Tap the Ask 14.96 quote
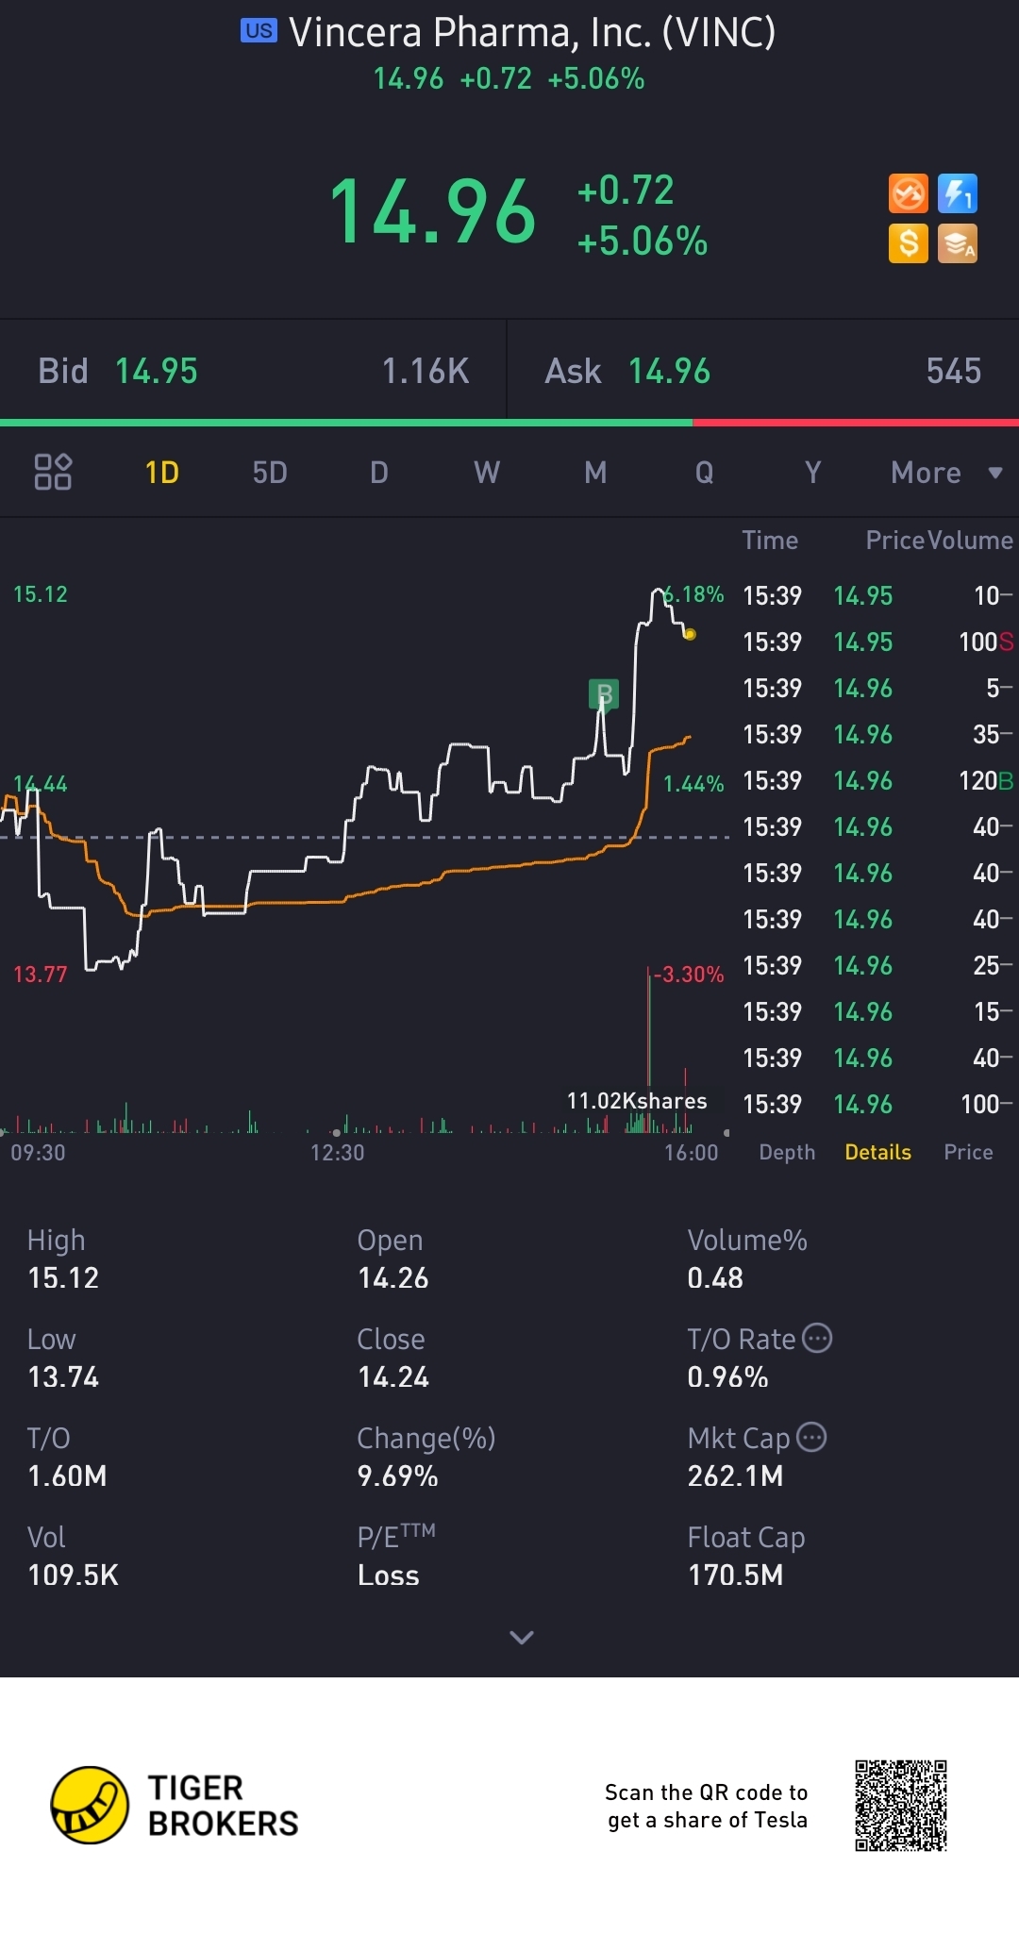 pos(763,371)
